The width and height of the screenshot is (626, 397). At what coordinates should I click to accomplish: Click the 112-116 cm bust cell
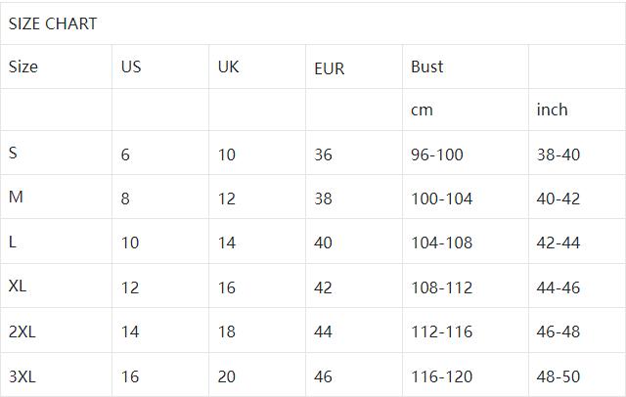click(x=441, y=331)
